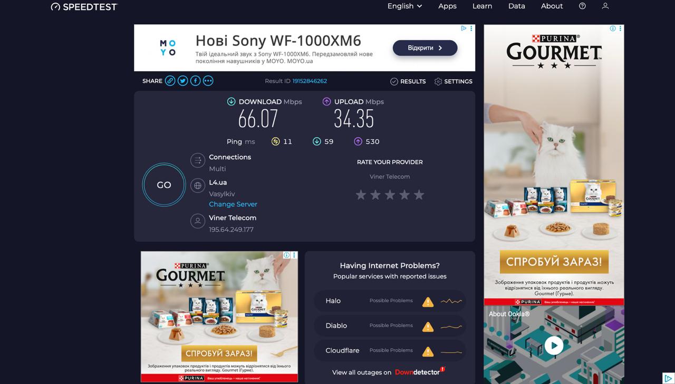
Task: Share result on Twitter
Action: [x=182, y=81]
